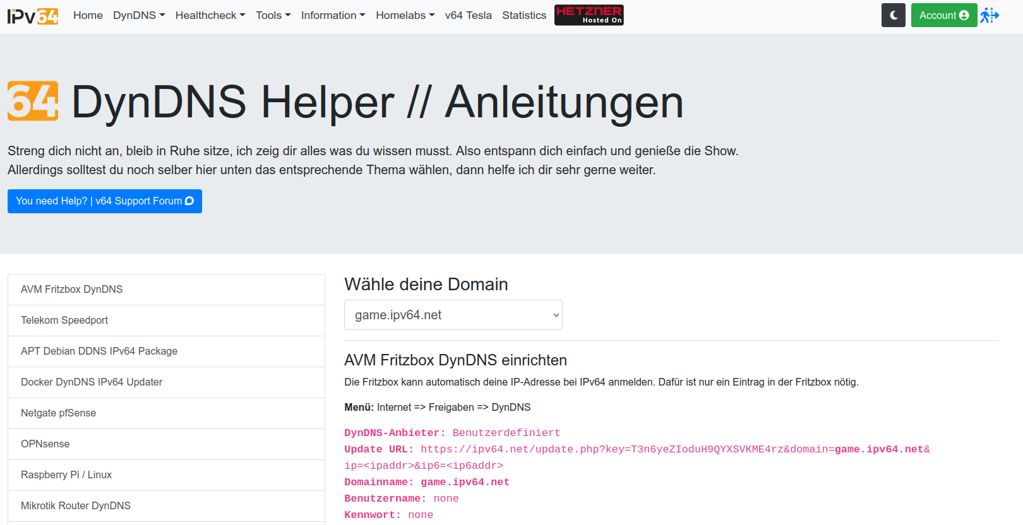Click DynDNS-Anbieter Benutzerdefiniert line

pos(452,433)
